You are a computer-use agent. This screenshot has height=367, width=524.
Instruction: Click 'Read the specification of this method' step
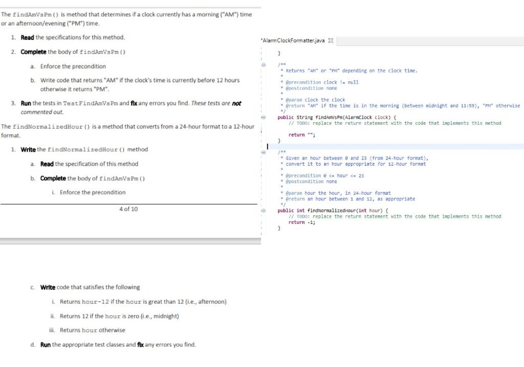point(89,164)
